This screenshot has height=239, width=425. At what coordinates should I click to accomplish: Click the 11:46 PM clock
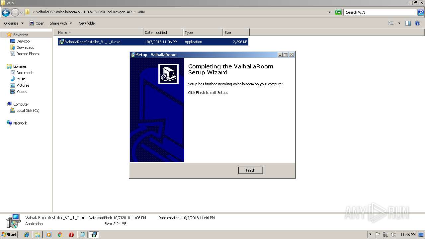coord(408,235)
